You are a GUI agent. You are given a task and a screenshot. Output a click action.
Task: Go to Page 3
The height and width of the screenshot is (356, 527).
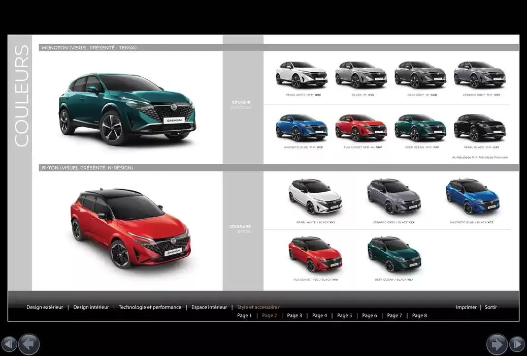coord(294,315)
